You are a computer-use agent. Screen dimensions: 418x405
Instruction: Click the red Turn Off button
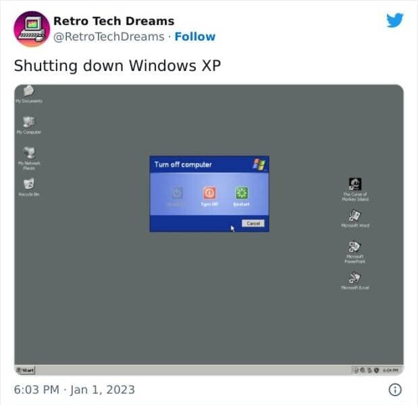point(209,193)
